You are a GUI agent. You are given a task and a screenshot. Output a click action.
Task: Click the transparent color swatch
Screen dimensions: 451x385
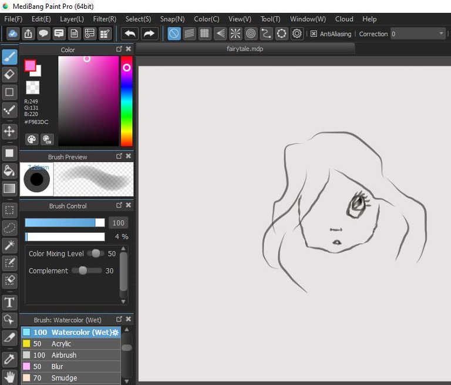coord(32,87)
